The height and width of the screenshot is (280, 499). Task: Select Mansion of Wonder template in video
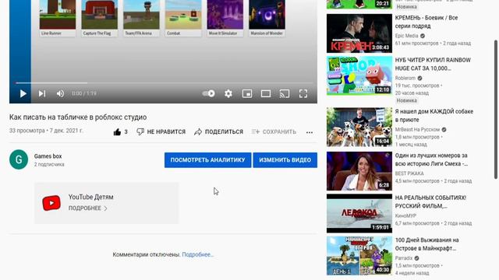point(267,18)
